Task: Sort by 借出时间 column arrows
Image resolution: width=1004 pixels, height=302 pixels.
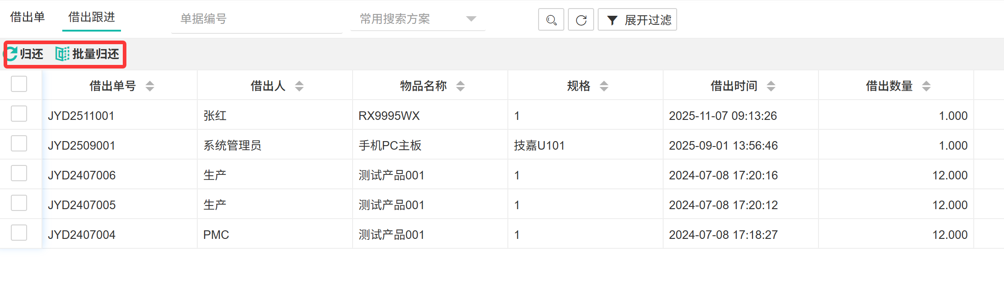Action: pos(771,86)
